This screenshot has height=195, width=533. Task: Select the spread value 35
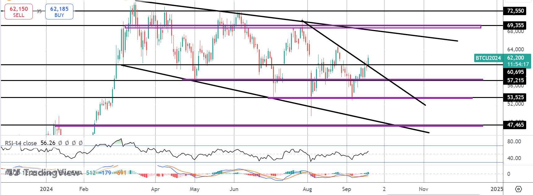[x=39, y=11]
